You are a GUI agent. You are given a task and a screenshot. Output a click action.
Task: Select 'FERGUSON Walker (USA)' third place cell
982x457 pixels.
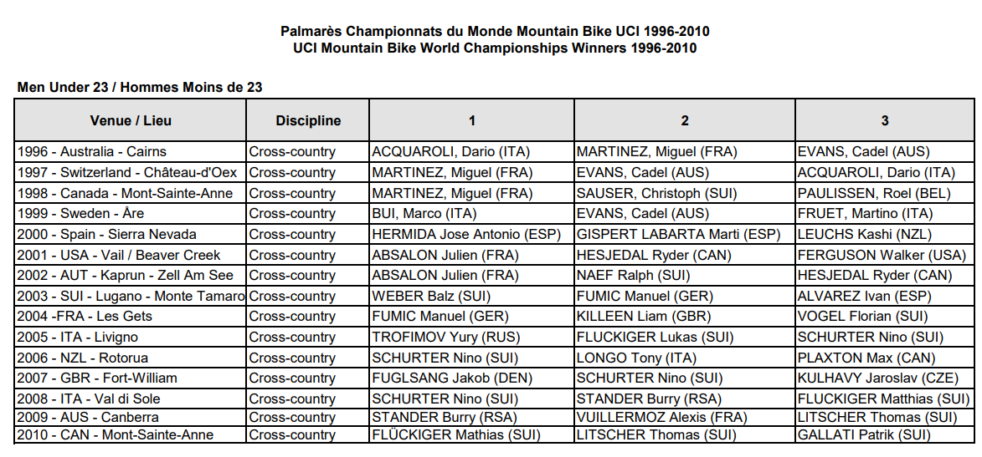point(882,255)
